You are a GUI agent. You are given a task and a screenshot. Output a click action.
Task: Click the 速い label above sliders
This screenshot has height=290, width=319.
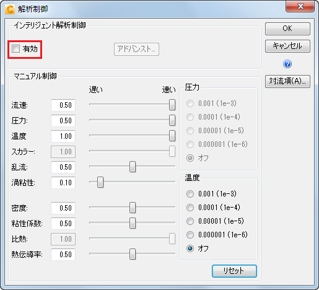click(168, 90)
